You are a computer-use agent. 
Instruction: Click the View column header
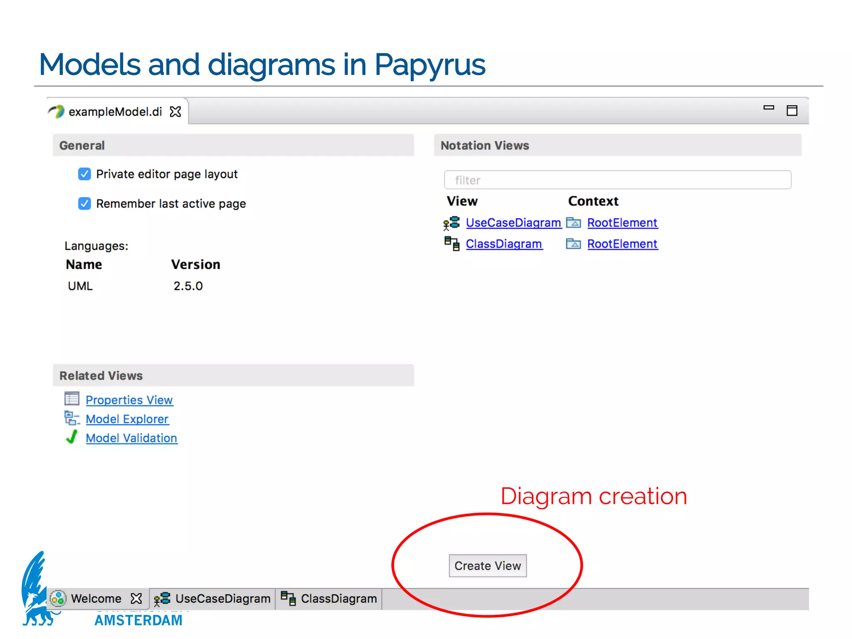(462, 201)
